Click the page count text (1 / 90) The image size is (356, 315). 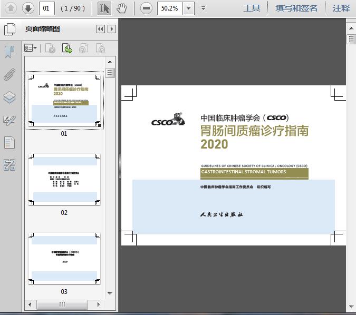(x=73, y=8)
